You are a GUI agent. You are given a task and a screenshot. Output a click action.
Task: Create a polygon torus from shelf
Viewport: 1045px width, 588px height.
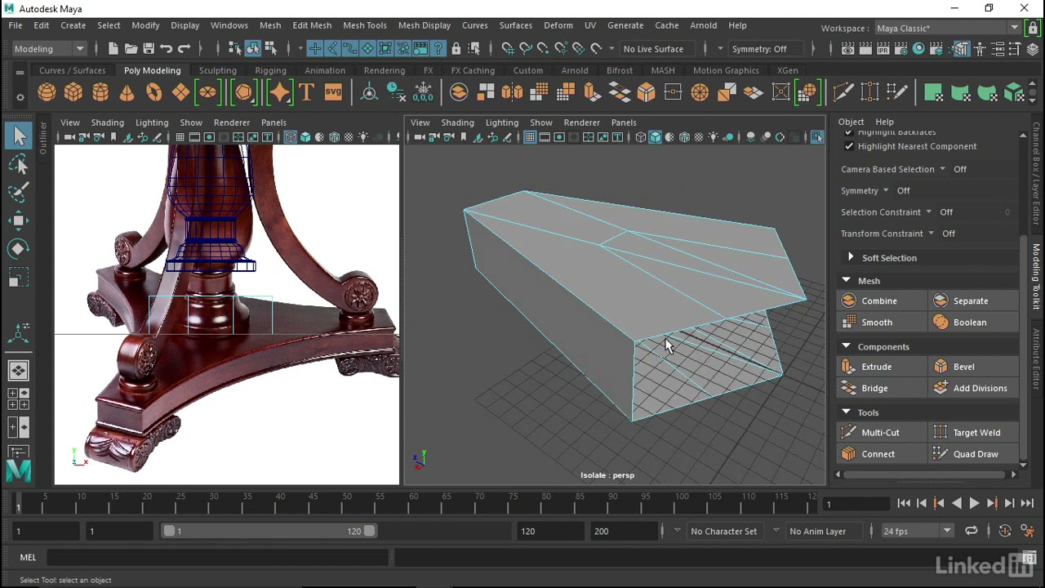coord(154,92)
